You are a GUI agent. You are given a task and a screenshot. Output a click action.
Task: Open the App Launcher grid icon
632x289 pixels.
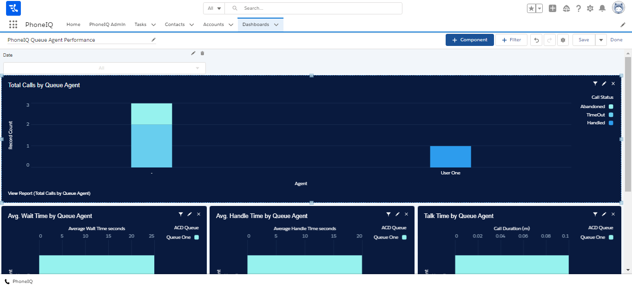[x=13, y=25]
